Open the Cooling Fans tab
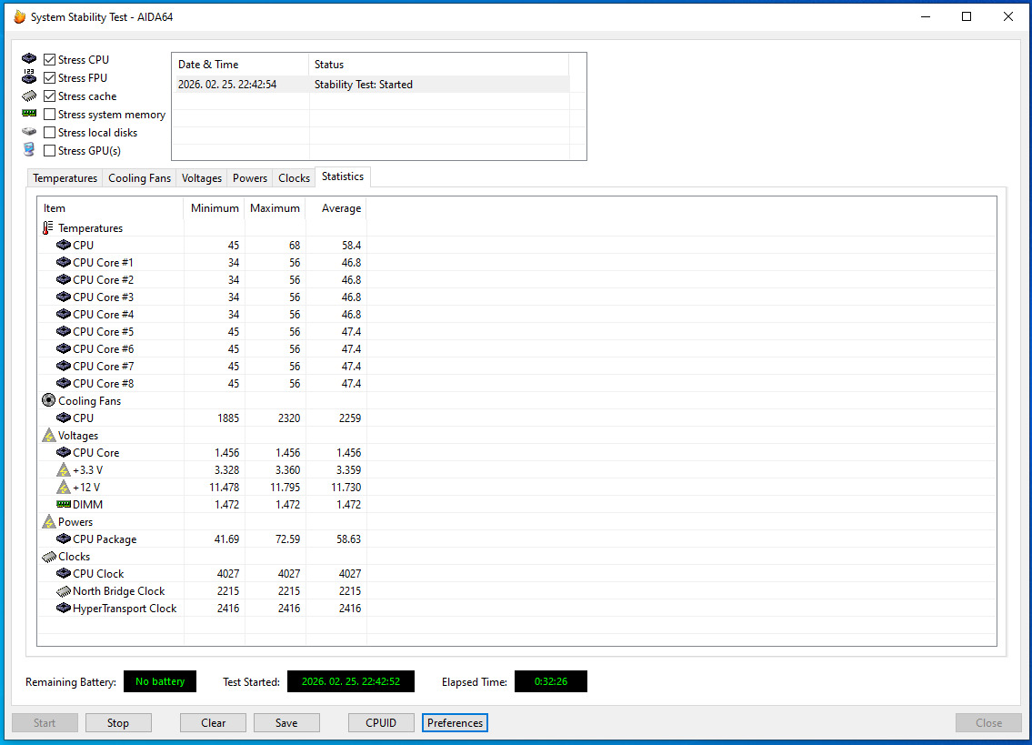Image resolution: width=1032 pixels, height=745 pixels. coord(139,178)
